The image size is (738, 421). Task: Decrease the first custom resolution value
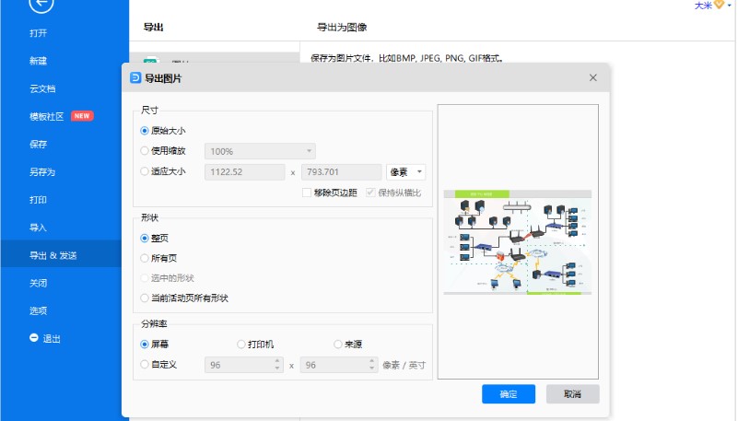(x=277, y=368)
